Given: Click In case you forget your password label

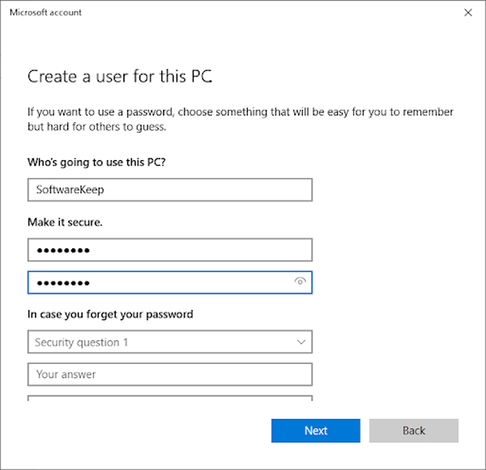Looking at the screenshot, I should pyautogui.click(x=110, y=314).
